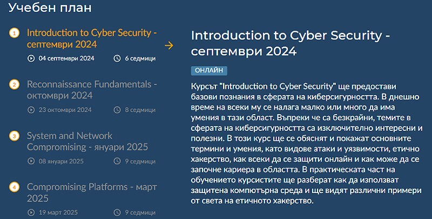
Task: Click play icon beside 08 януари 2025
Action: [31, 161]
